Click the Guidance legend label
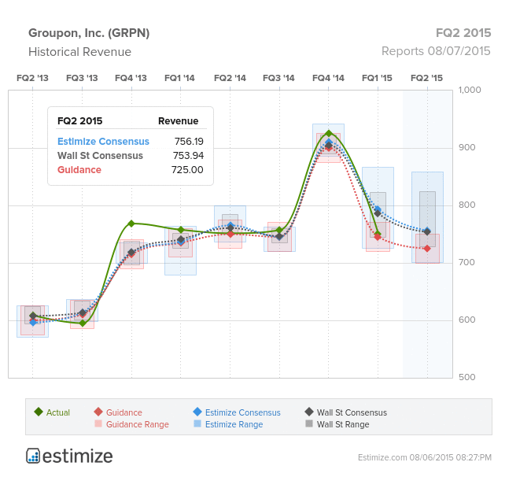 coord(124,412)
